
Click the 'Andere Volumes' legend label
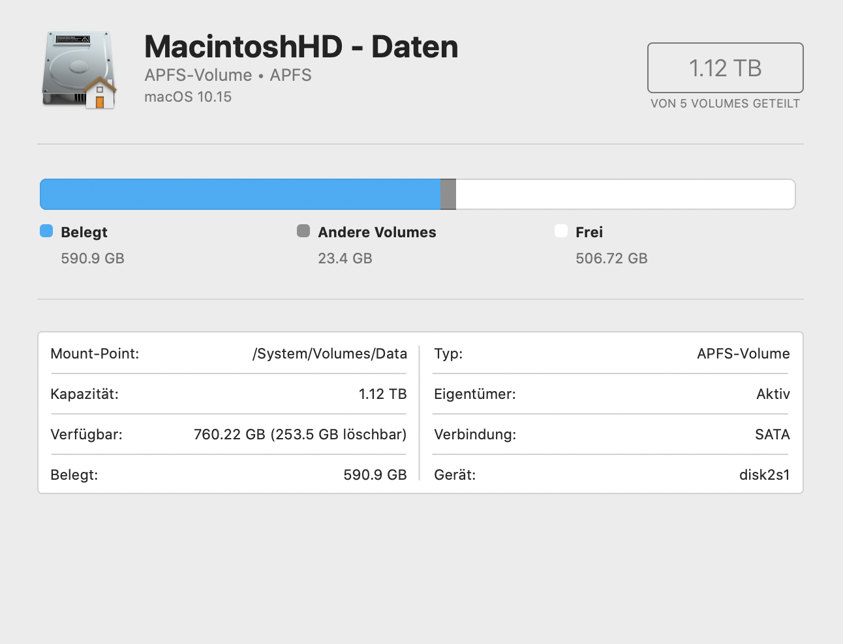[377, 232]
